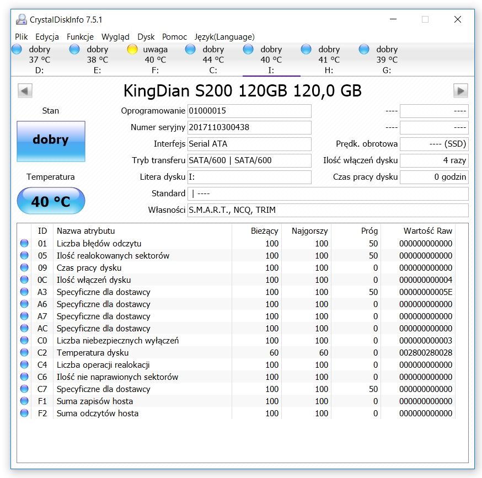This screenshot has height=478, width=482.
Task: Click raw value 00000000005E
Action: point(426,292)
